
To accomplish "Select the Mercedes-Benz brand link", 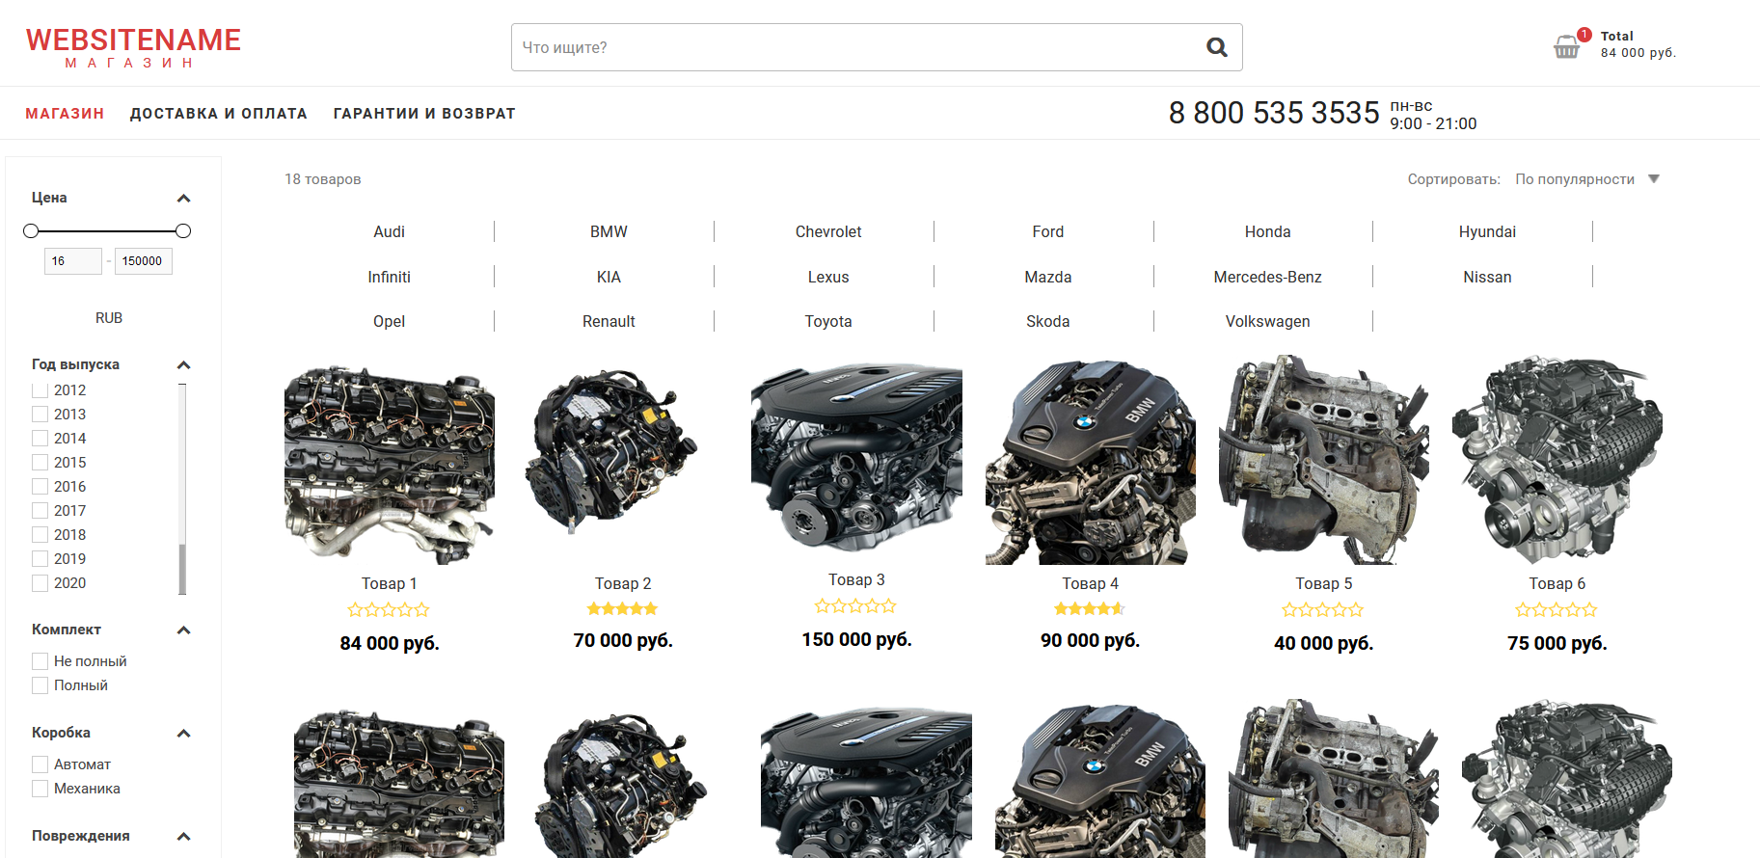I will point(1267,277).
